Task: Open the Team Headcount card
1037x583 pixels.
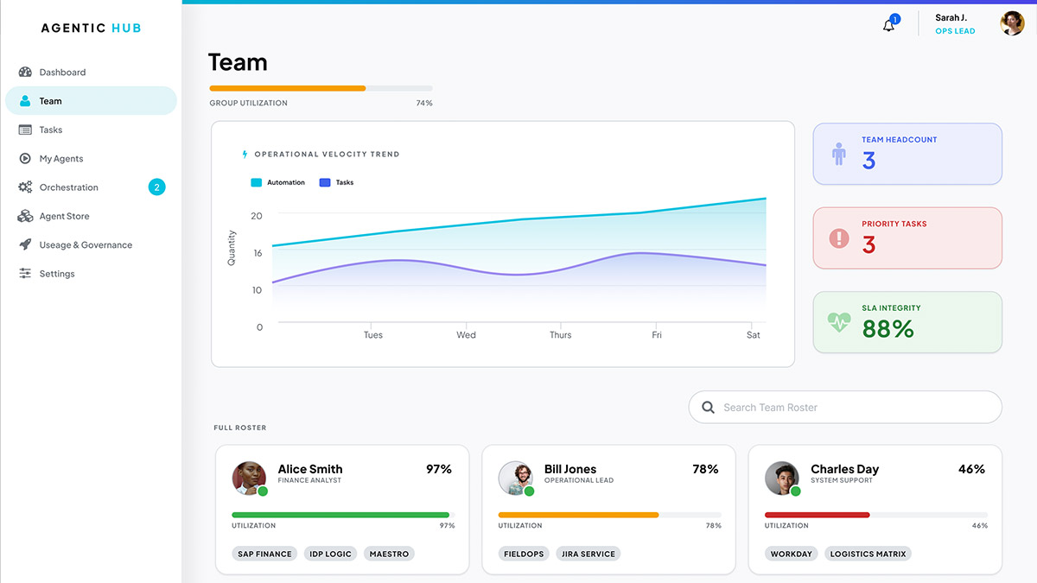Action: tap(907, 154)
